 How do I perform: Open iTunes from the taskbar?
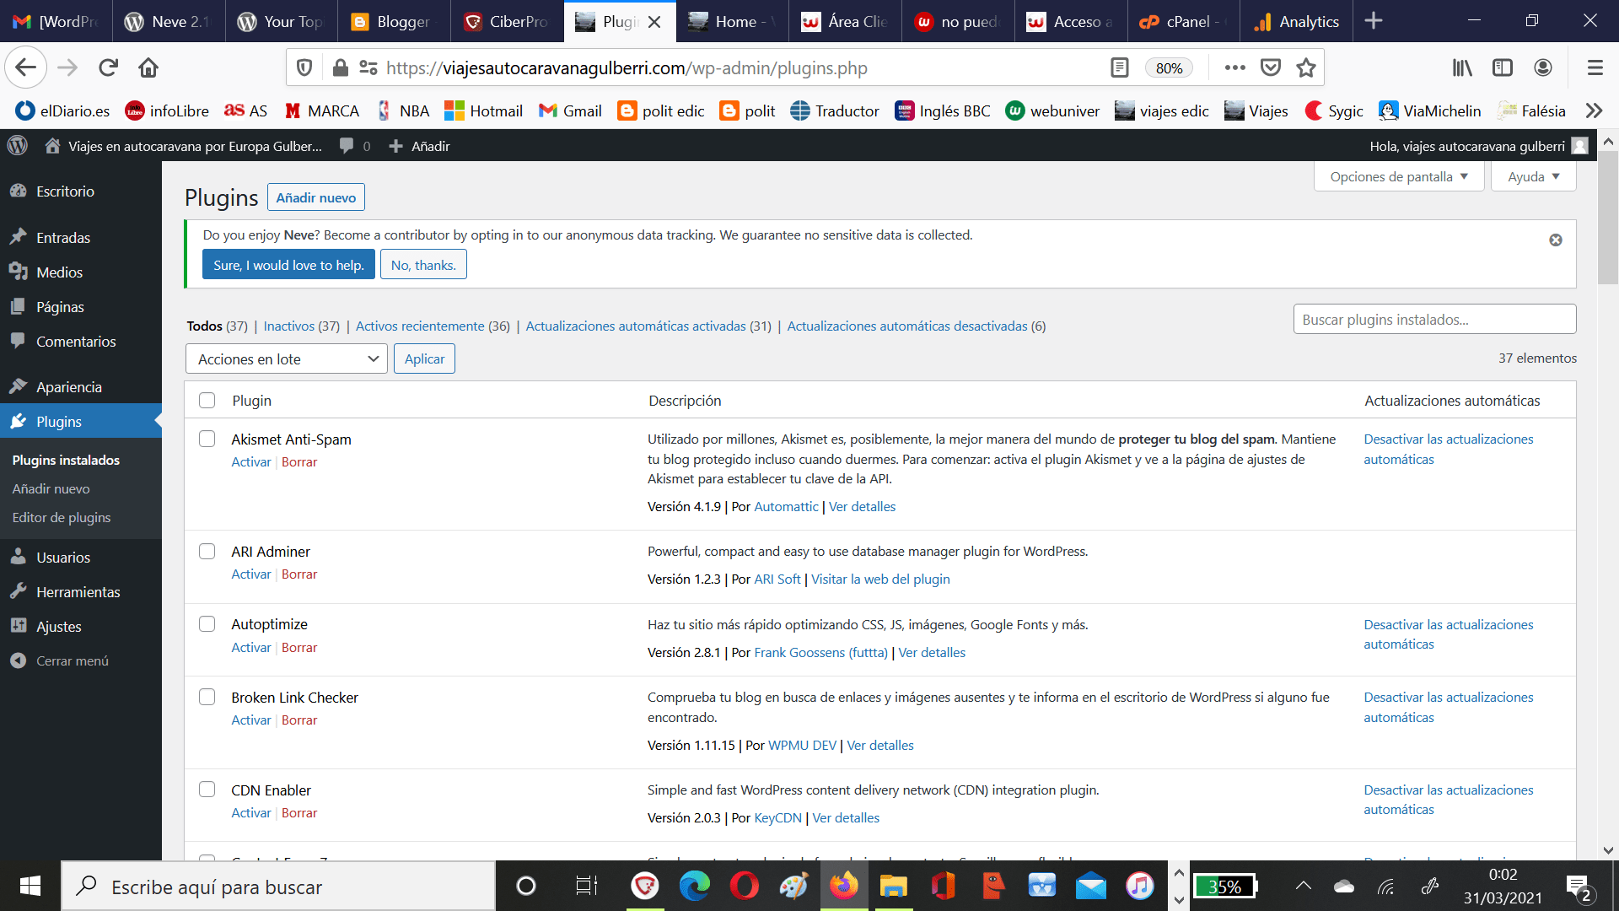pos(1139,886)
